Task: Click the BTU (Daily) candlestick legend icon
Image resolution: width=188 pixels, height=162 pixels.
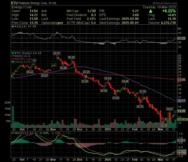Action: [x=13, y=53]
